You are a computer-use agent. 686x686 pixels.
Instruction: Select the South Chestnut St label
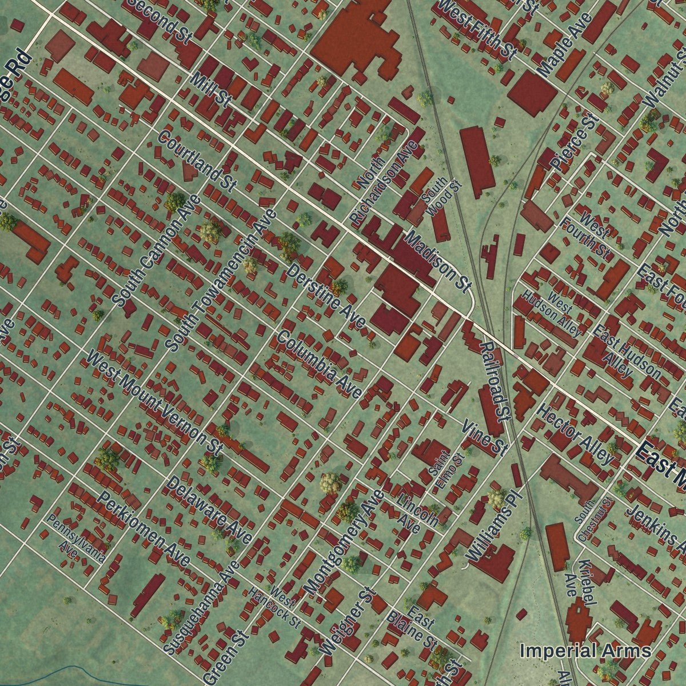pyautogui.click(x=595, y=520)
